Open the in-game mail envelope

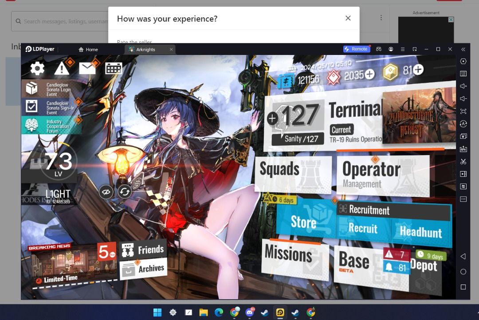coord(87,68)
